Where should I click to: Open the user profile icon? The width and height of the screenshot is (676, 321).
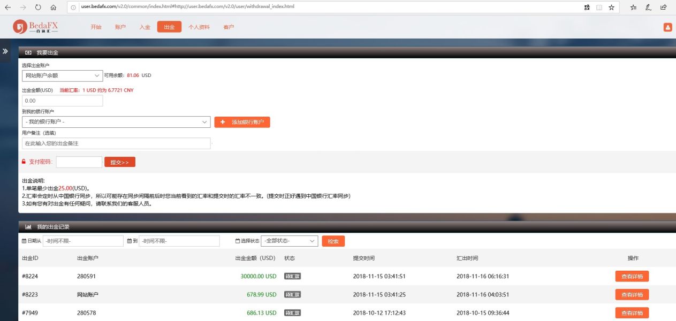[667, 27]
